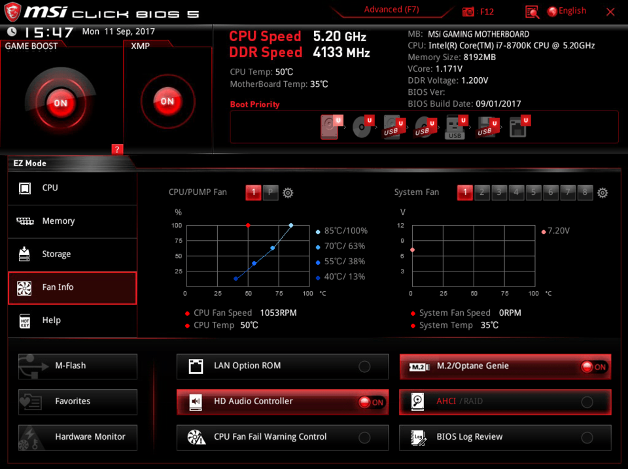Toggle M.2/Optane Genie off
The image size is (628, 469).
point(594,367)
